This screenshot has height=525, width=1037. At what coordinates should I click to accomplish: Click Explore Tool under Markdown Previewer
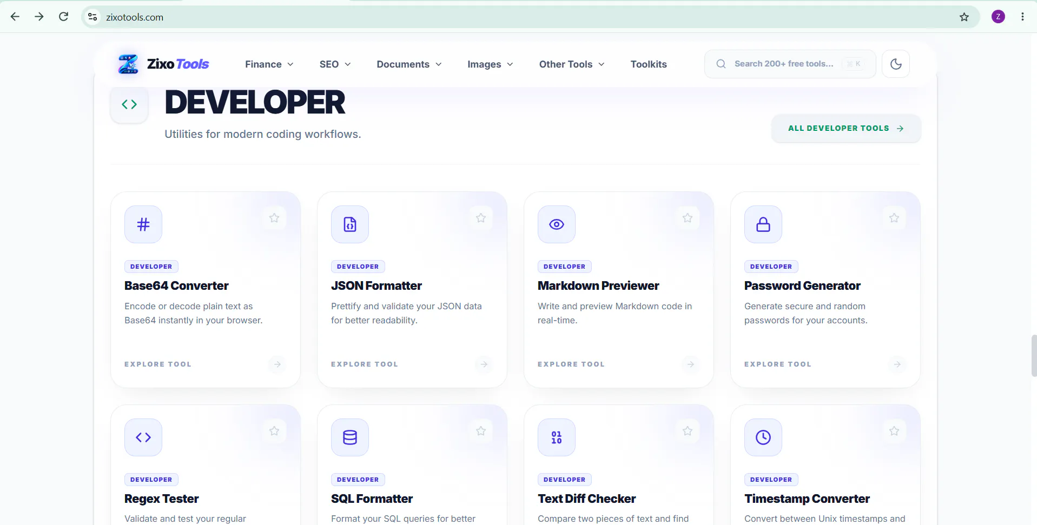pyautogui.click(x=571, y=364)
